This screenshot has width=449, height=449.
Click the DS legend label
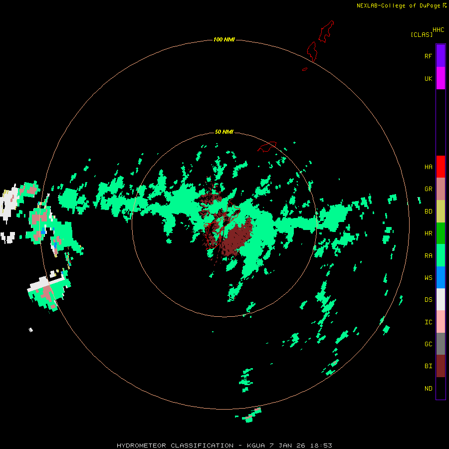point(428,300)
